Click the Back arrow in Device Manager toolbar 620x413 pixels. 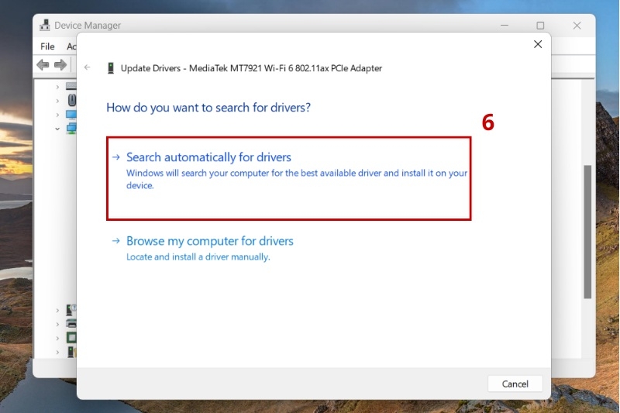[43, 64]
